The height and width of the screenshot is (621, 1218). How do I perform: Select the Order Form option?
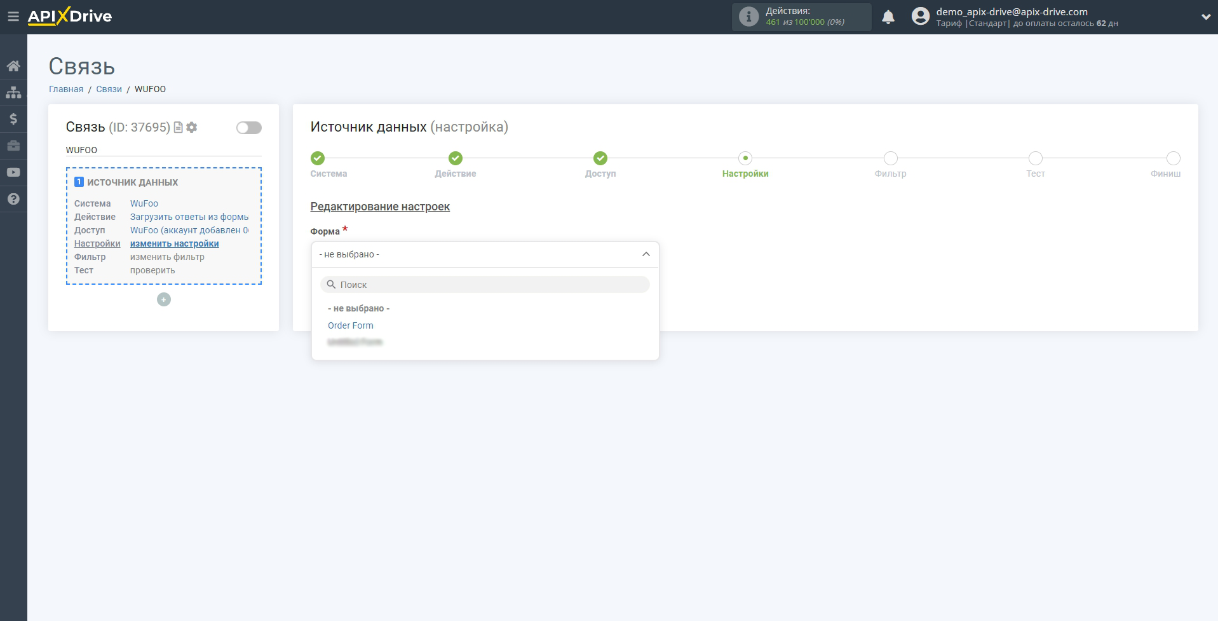pos(351,325)
